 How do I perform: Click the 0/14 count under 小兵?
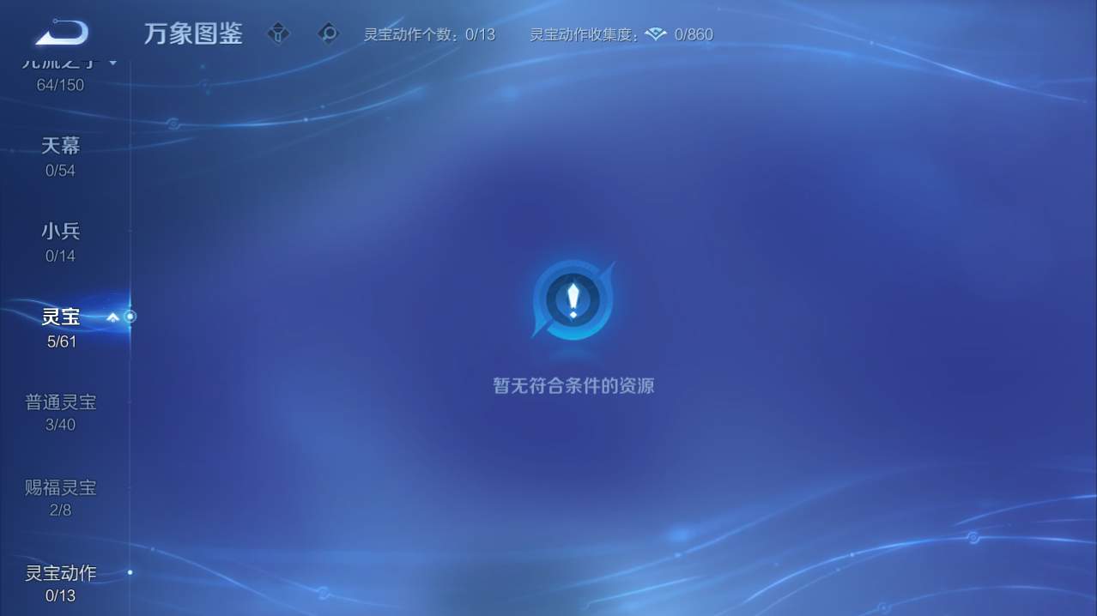tap(60, 256)
